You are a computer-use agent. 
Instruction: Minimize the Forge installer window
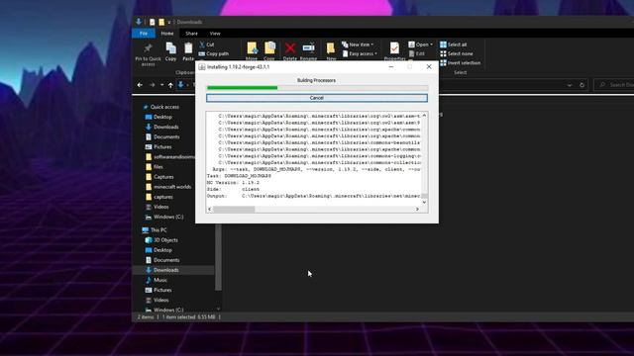click(391, 66)
